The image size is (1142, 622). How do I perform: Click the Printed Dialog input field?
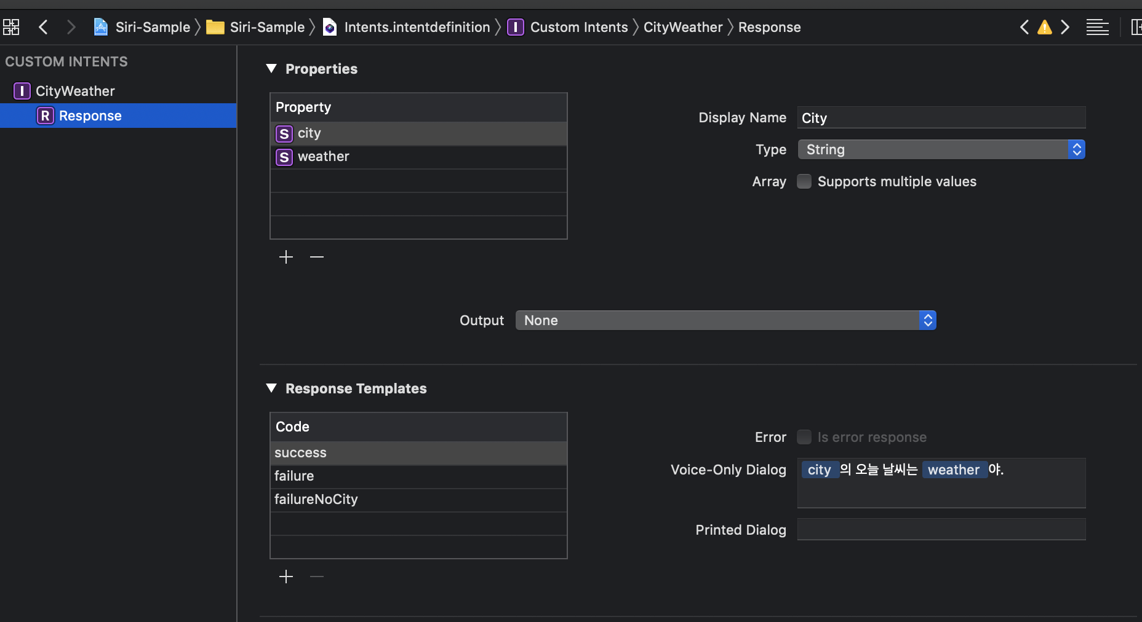[941, 529]
